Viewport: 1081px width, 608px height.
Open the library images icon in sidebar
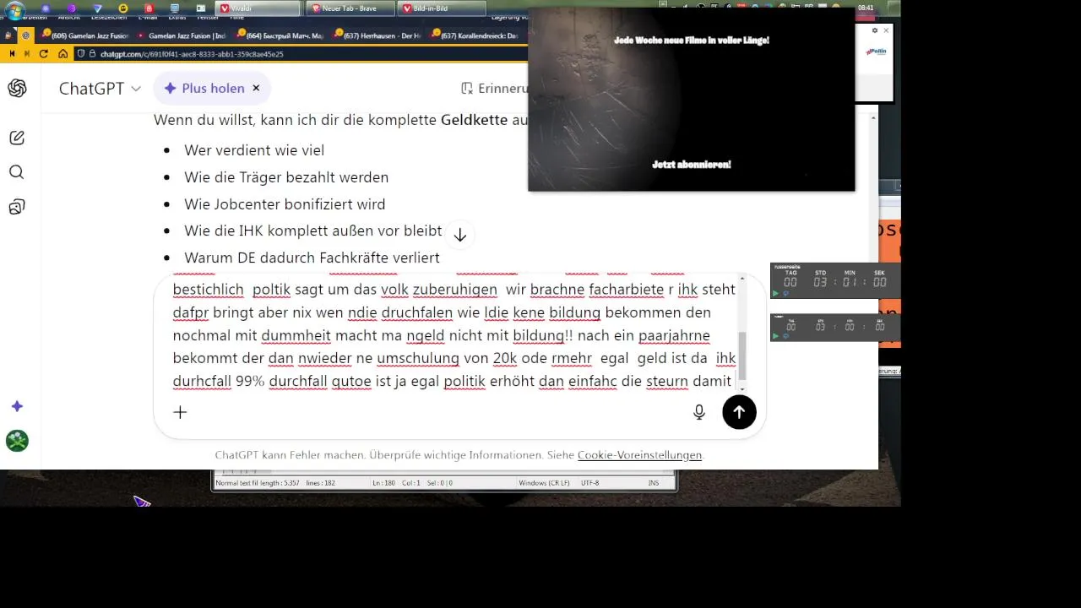click(17, 207)
